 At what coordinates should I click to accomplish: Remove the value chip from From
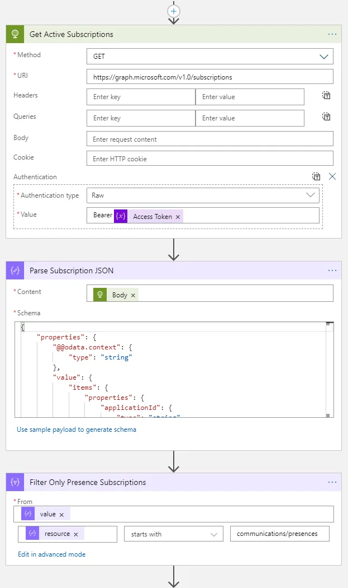pos(62,515)
